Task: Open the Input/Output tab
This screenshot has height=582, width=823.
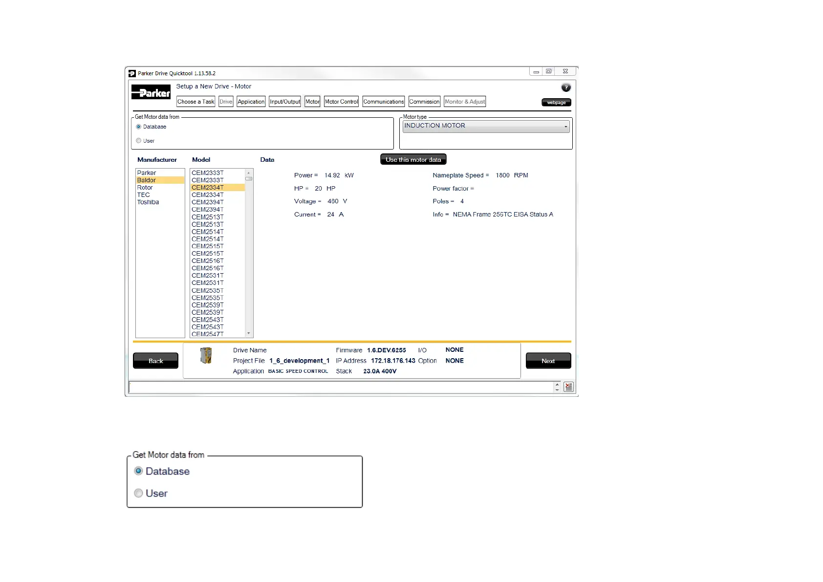Action: tap(285, 102)
